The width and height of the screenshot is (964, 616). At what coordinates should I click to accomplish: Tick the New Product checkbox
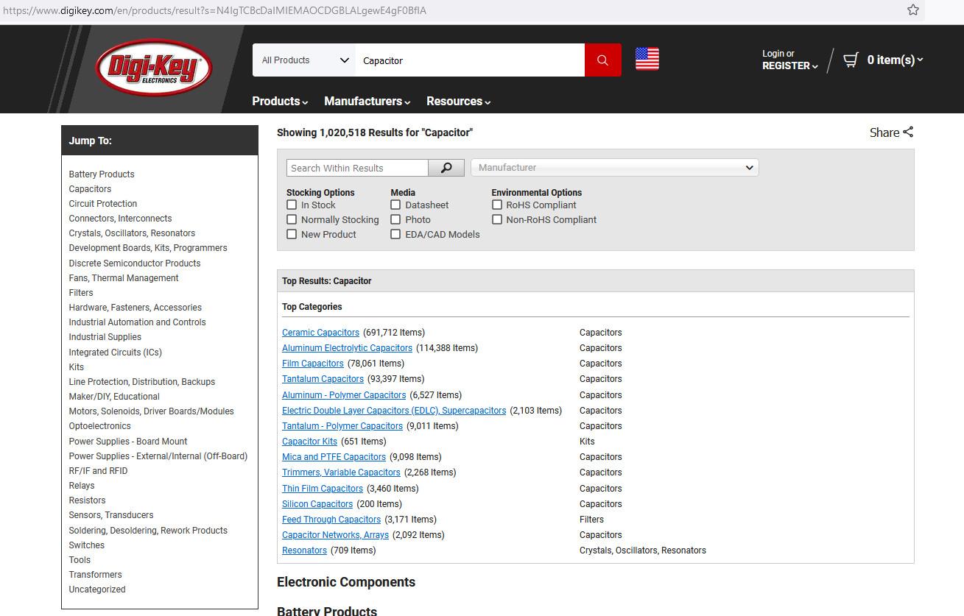click(292, 234)
